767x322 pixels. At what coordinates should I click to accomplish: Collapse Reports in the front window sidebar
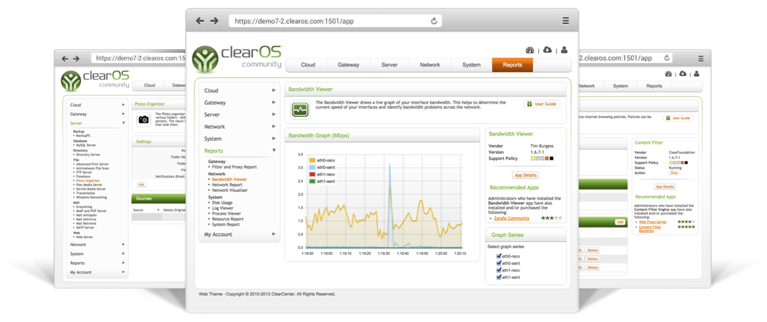[240, 151]
